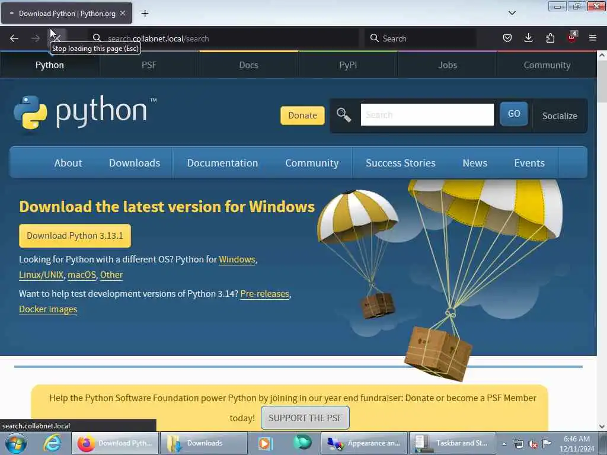The image size is (607, 455).
Task: Click SUPPORT THE PSF button
Action: [x=305, y=418]
